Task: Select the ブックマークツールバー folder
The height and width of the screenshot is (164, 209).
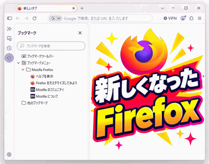Action: (38, 56)
